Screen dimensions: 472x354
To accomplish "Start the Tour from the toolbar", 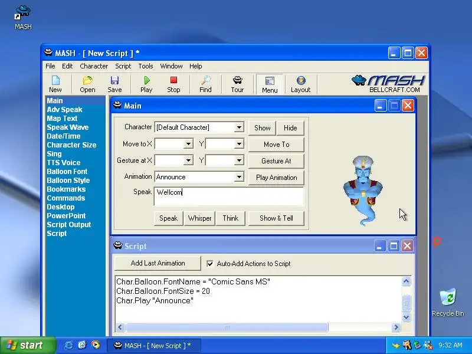I will coord(238,84).
